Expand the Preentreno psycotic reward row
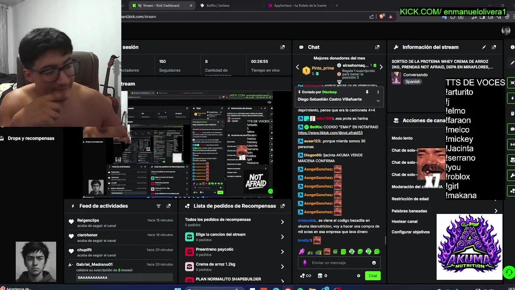The width and height of the screenshot is (515, 290). (282, 252)
